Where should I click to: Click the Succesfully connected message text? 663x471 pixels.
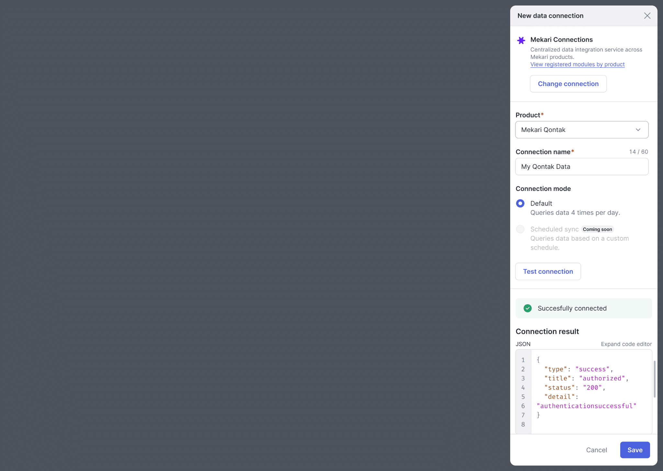click(x=572, y=308)
